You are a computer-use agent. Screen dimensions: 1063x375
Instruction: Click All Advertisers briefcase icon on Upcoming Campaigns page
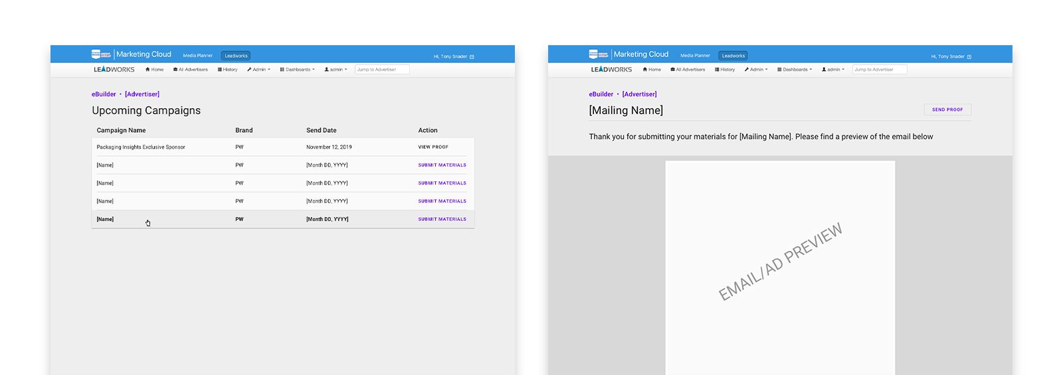tap(175, 70)
